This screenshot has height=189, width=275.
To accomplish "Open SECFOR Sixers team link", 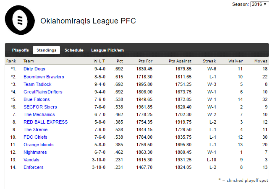I will click(x=40, y=107).
